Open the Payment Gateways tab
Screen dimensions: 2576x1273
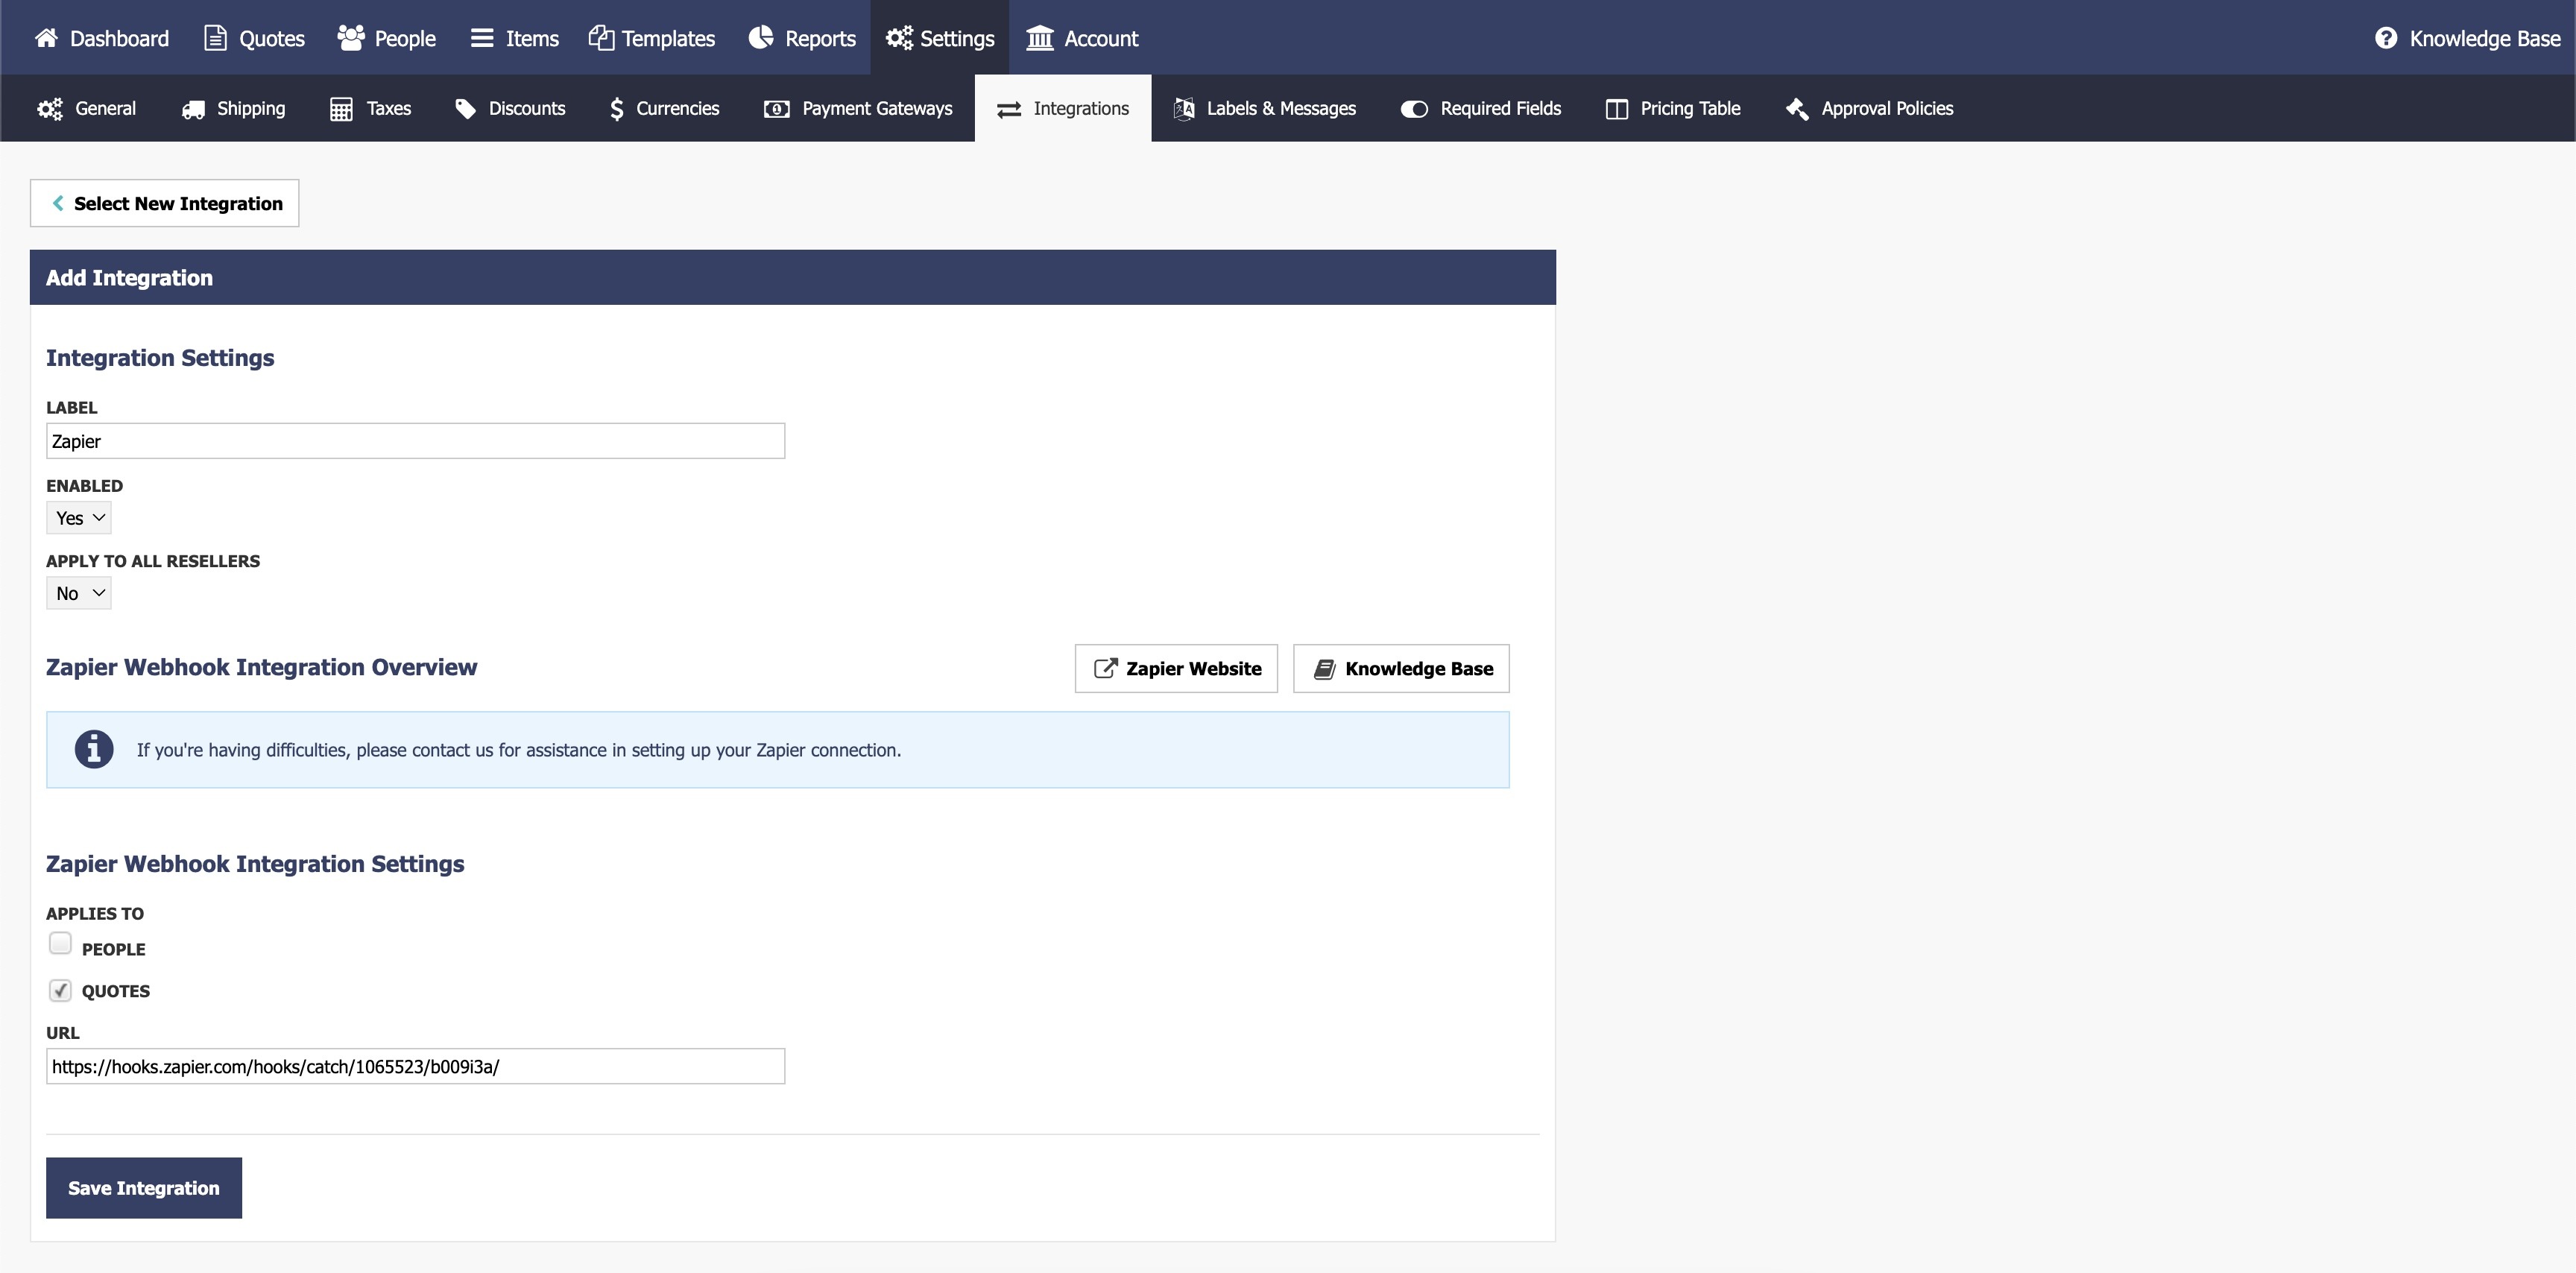point(858,108)
